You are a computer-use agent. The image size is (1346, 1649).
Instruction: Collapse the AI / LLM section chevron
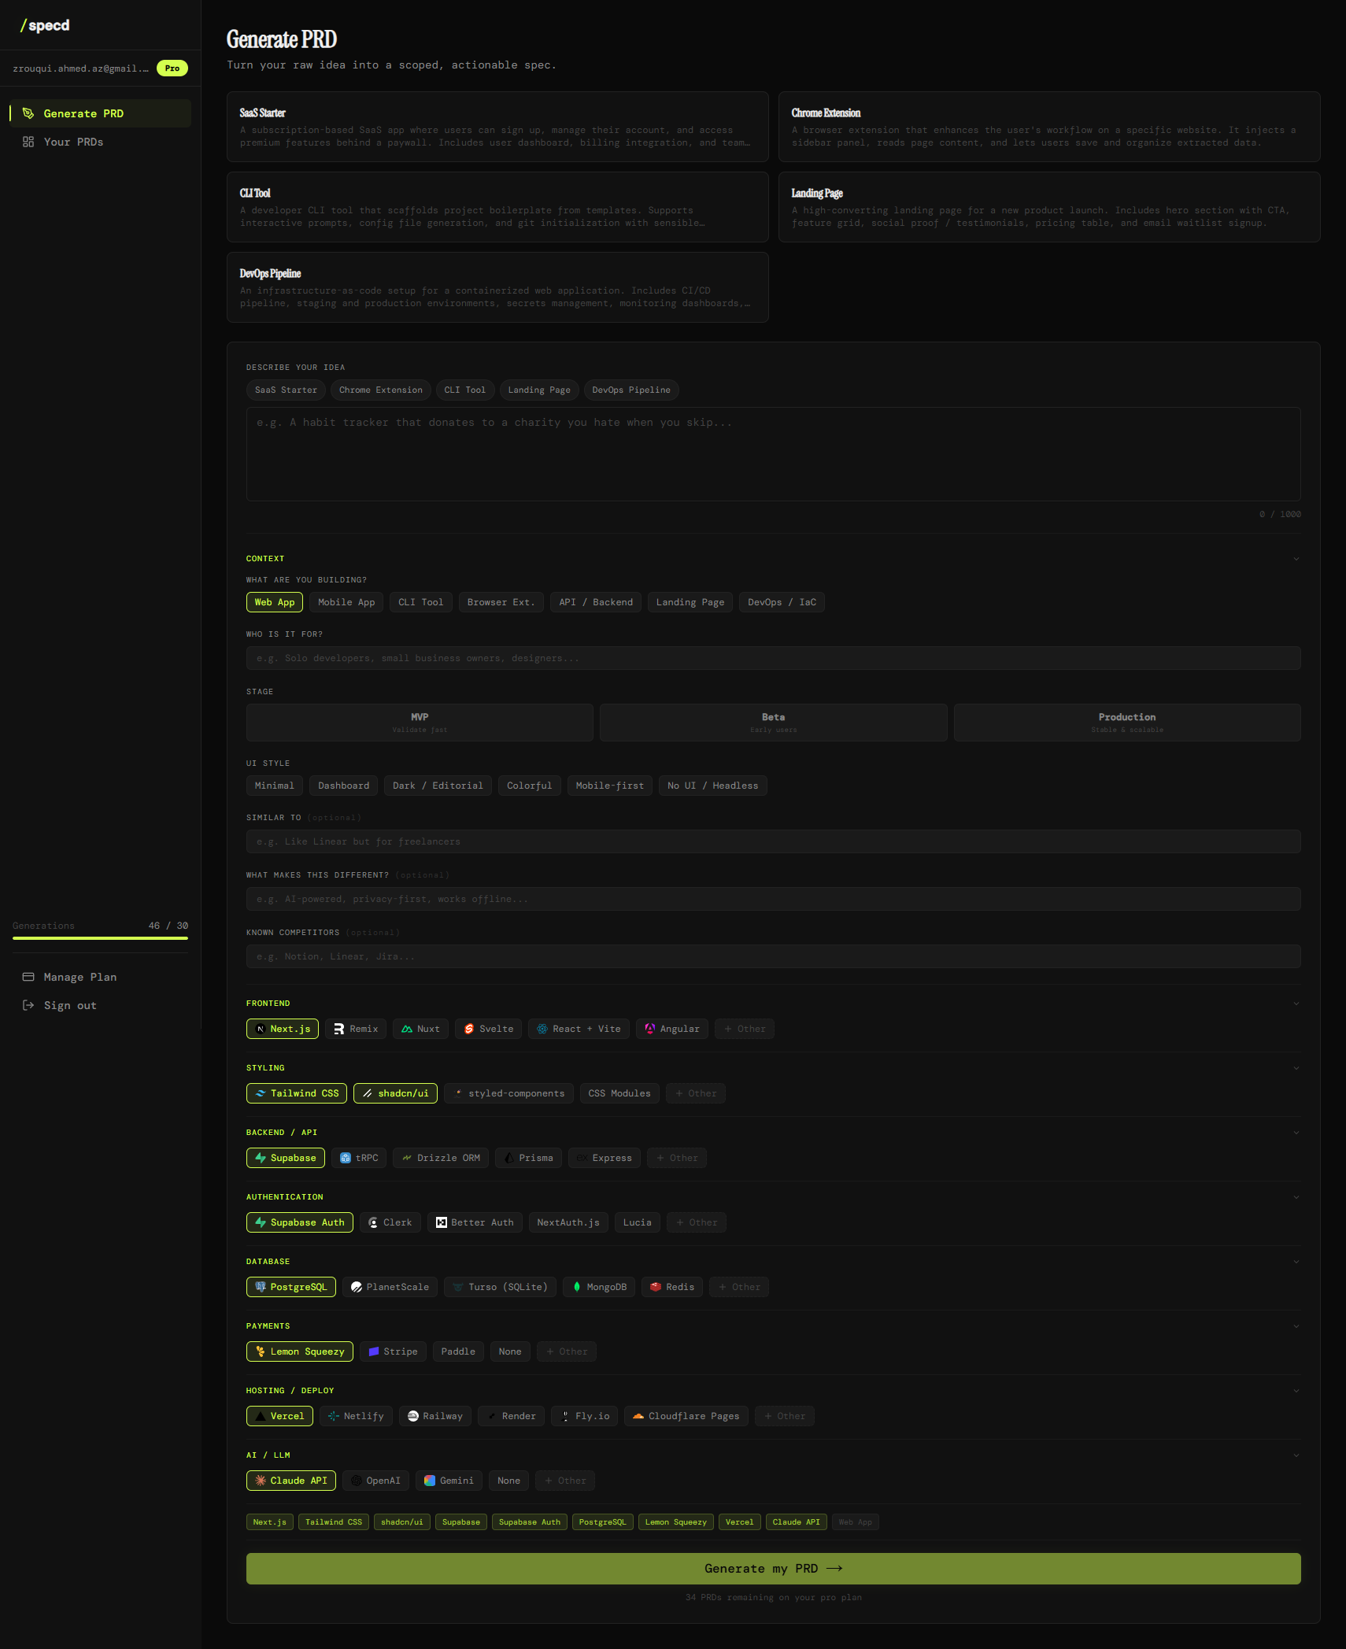1296,1455
